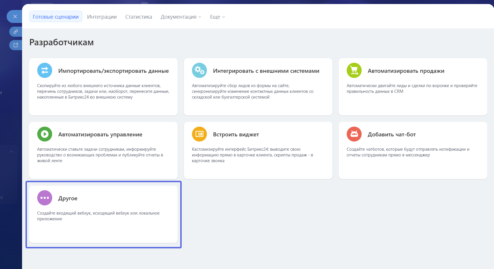The width and height of the screenshot is (494, 269).
Task: Select the Добавить чат-бот scenario title
Action: 392,134
